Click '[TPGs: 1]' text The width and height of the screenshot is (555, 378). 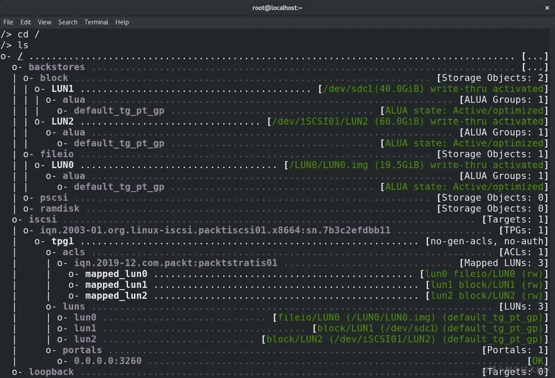523,230
